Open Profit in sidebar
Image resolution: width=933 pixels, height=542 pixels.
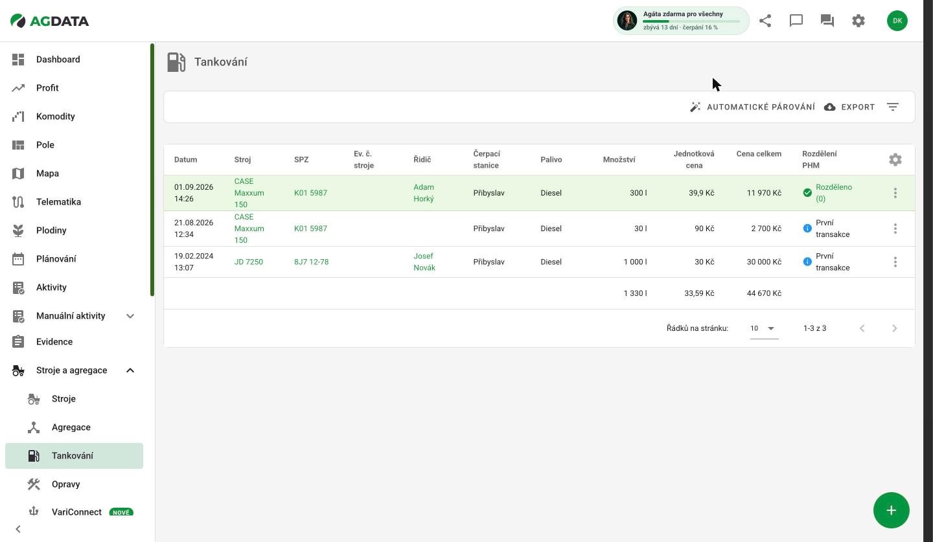pyautogui.click(x=74, y=88)
